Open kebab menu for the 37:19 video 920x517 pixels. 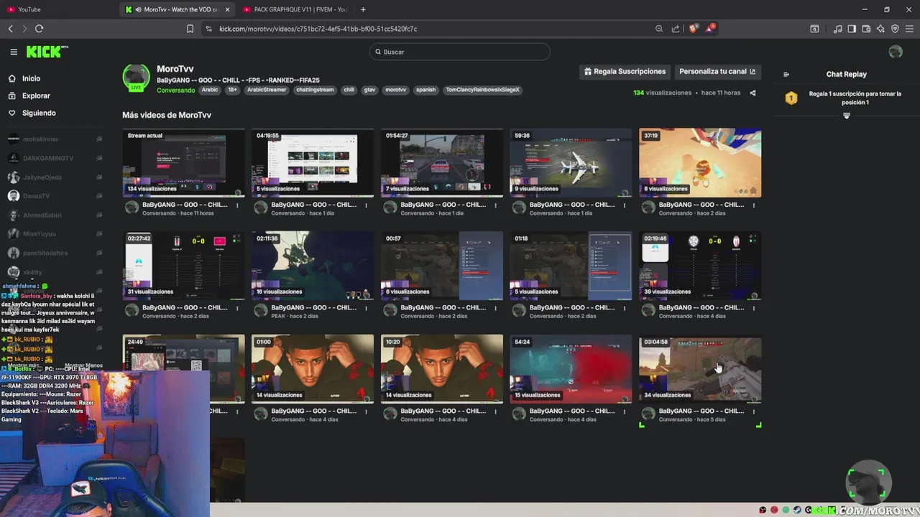pyautogui.click(x=753, y=205)
